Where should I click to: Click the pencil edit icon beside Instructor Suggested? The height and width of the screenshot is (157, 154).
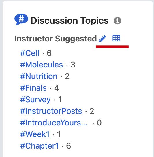102,39
